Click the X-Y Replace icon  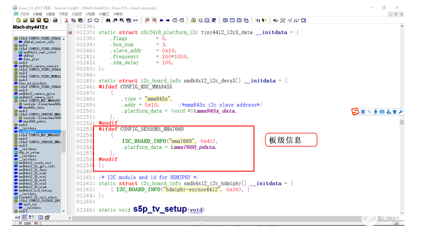pos(136,20)
